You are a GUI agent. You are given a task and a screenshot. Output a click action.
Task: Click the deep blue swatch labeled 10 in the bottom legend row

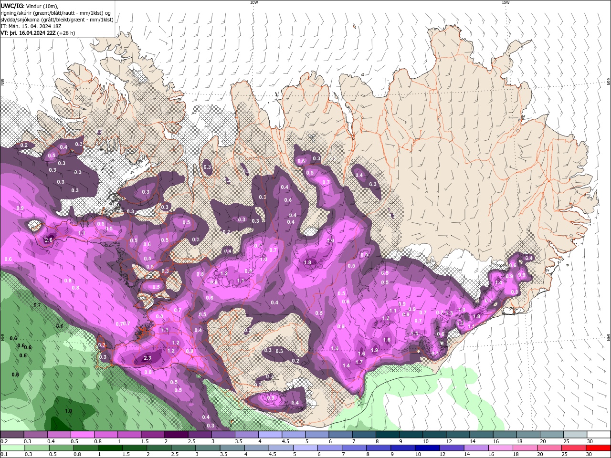427,448
